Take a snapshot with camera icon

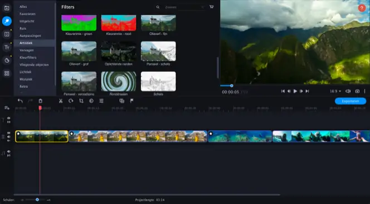(357, 91)
